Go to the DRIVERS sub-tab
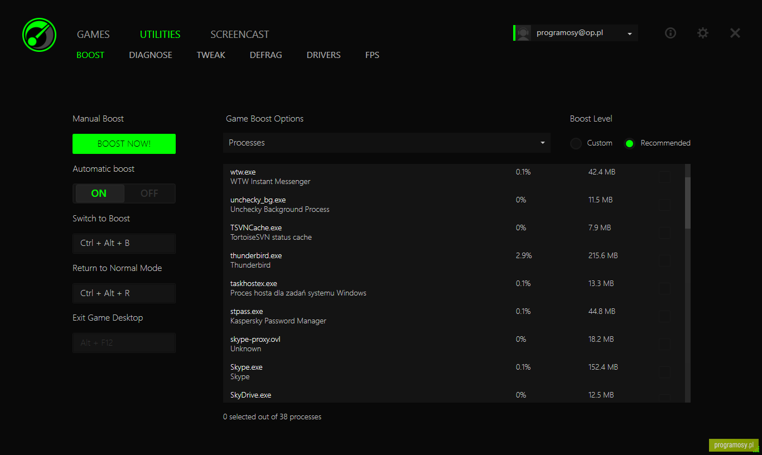Image resolution: width=762 pixels, height=455 pixels. [324, 55]
